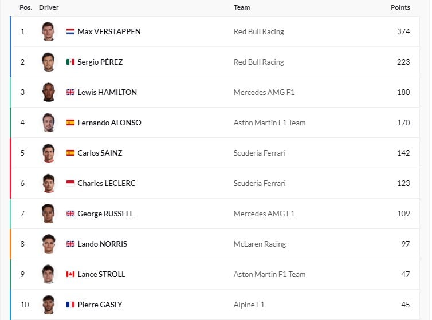
Task: Open Carlos Sainz's driver portrait
Action: [x=49, y=153]
